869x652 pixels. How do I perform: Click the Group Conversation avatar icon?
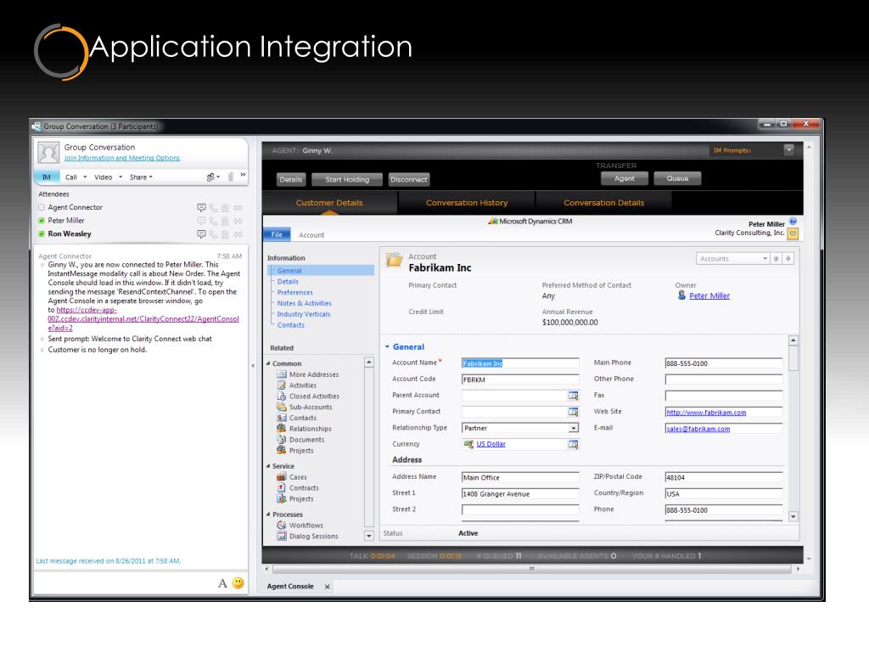(x=48, y=152)
